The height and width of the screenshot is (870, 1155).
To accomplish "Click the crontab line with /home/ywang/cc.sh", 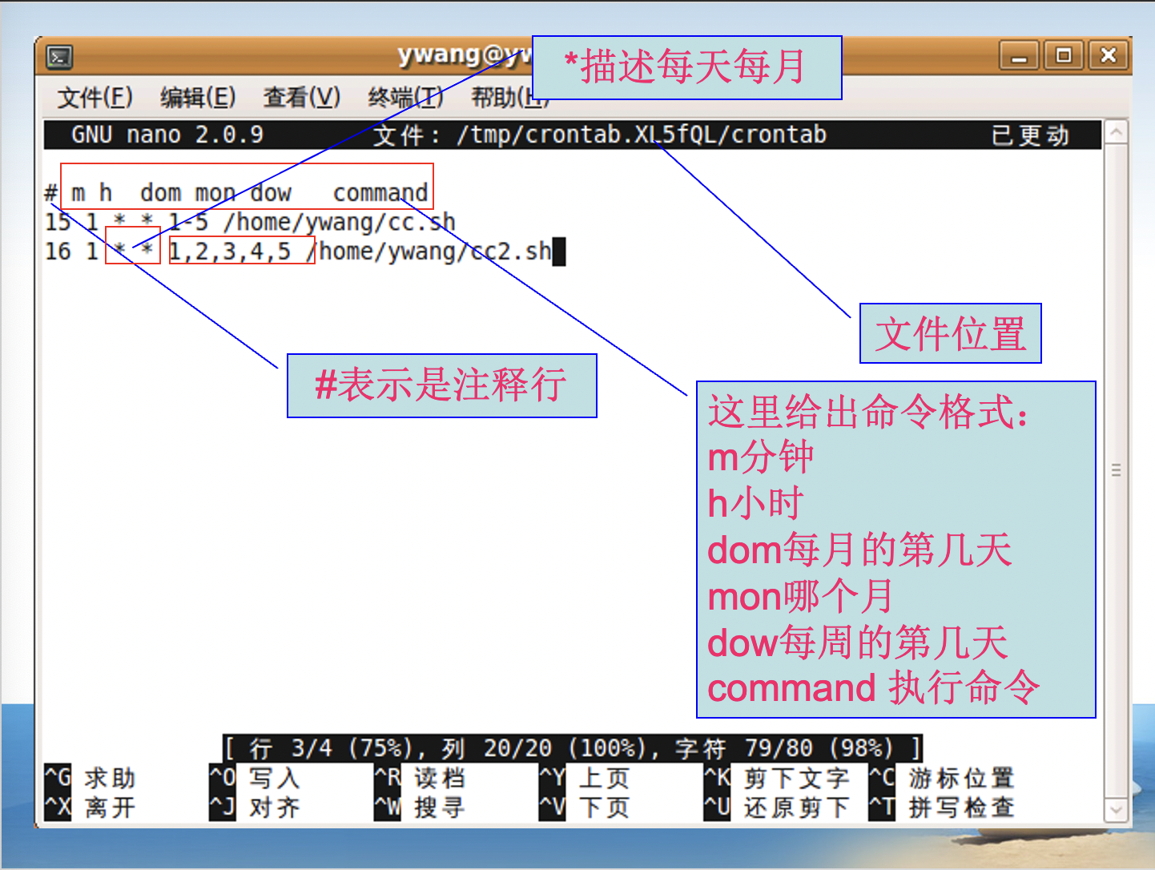I will (x=250, y=222).
